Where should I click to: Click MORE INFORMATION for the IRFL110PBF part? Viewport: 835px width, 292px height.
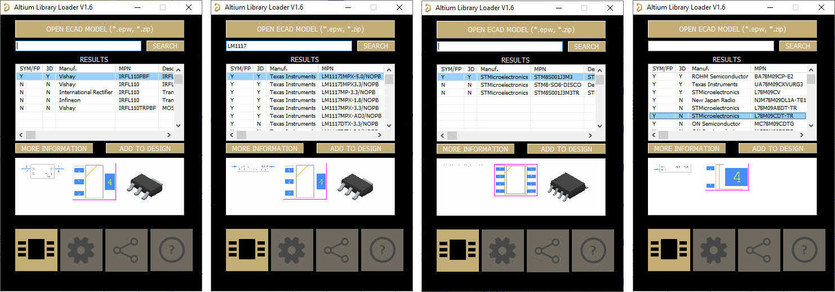click(54, 149)
